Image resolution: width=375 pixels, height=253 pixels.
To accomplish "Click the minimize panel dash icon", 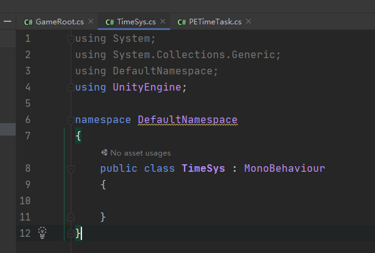I will click(8, 21).
